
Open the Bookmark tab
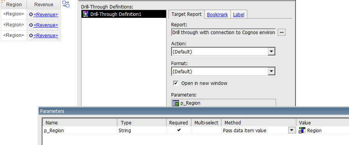(217, 15)
